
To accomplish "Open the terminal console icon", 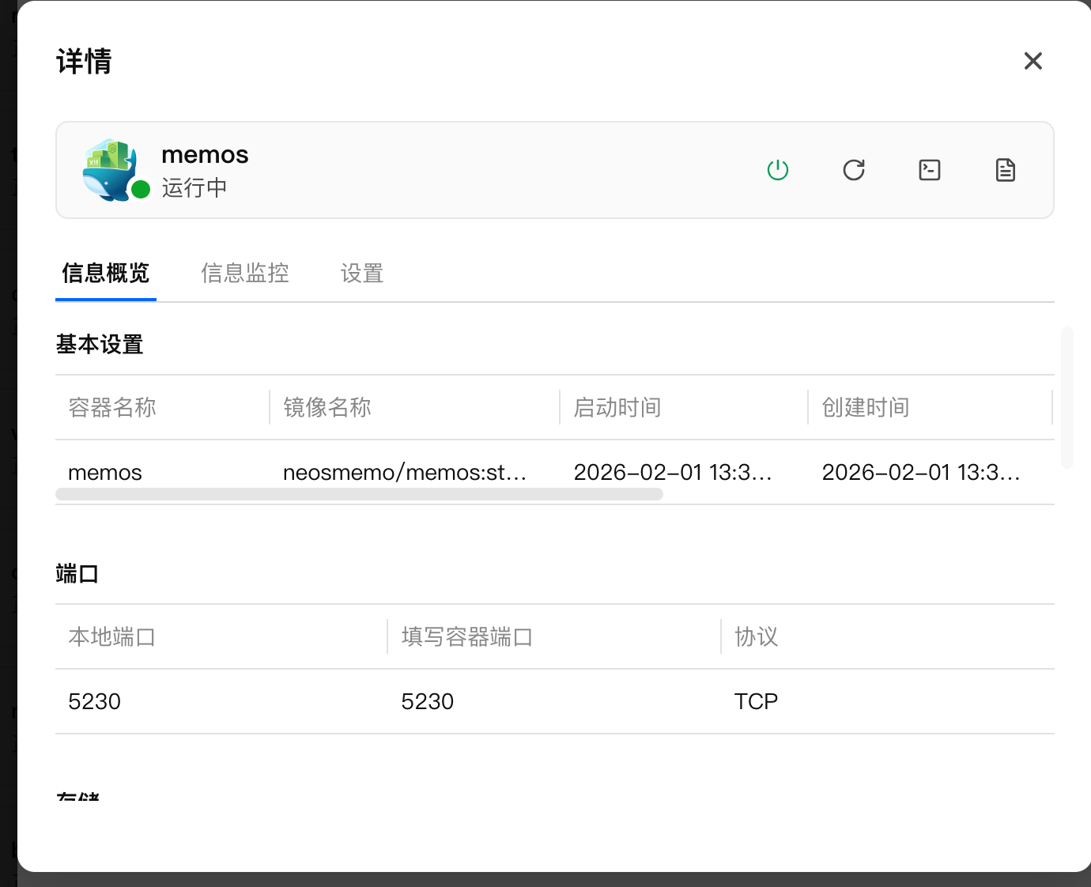I will pos(930,170).
